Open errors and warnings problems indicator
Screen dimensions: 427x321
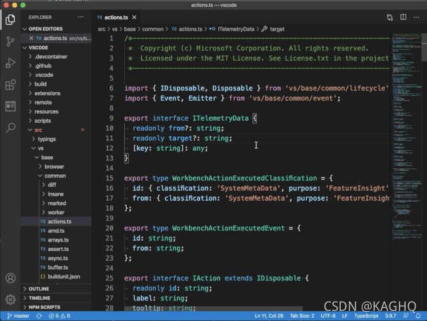tap(59, 316)
